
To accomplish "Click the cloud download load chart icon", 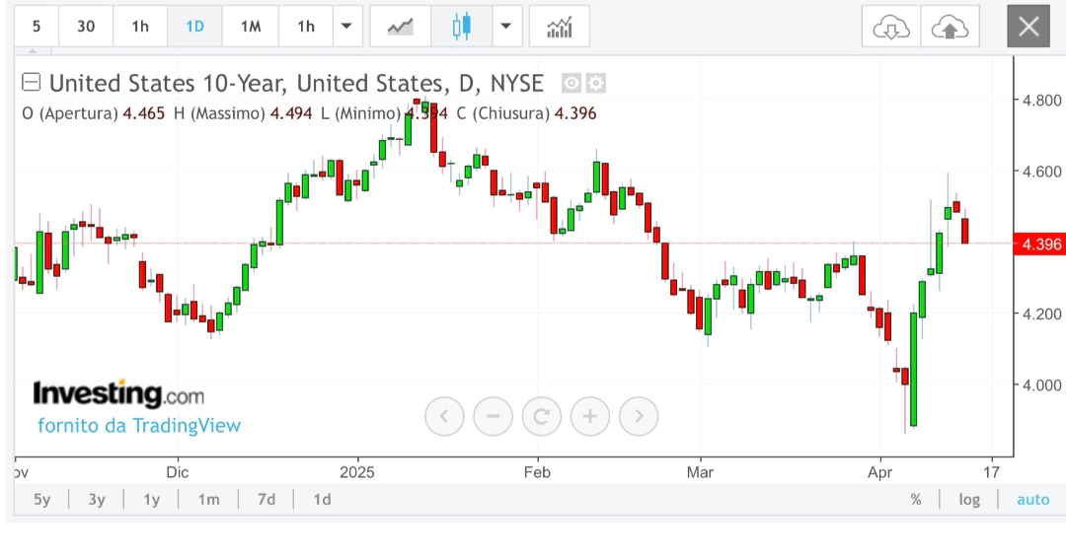I will pos(891,27).
